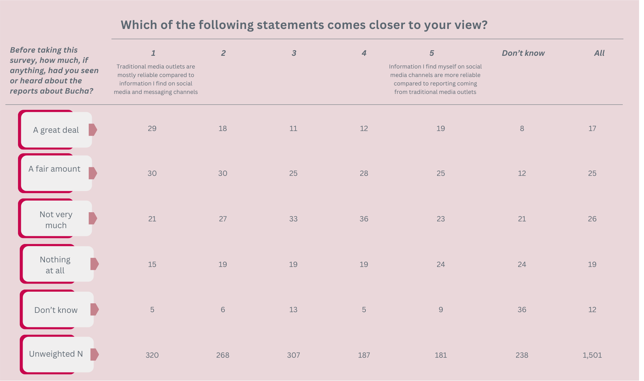Click the arrow beside the Don't know row label
The height and width of the screenshot is (381, 644).
click(95, 309)
